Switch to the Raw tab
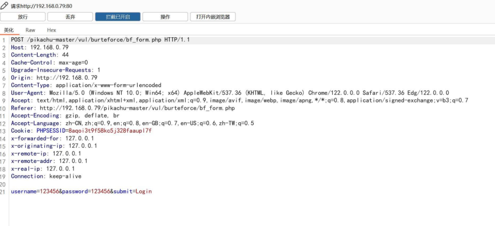Viewport: 495px width, 226px height. (30, 30)
